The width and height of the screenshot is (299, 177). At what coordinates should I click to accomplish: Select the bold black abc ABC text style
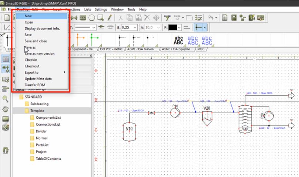pos(178,40)
